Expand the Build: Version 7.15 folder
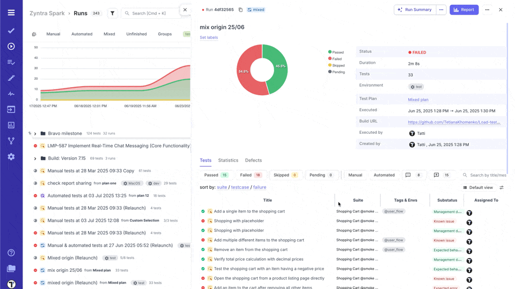Image resolution: width=515 pixels, height=289 pixels. coord(35,158)
